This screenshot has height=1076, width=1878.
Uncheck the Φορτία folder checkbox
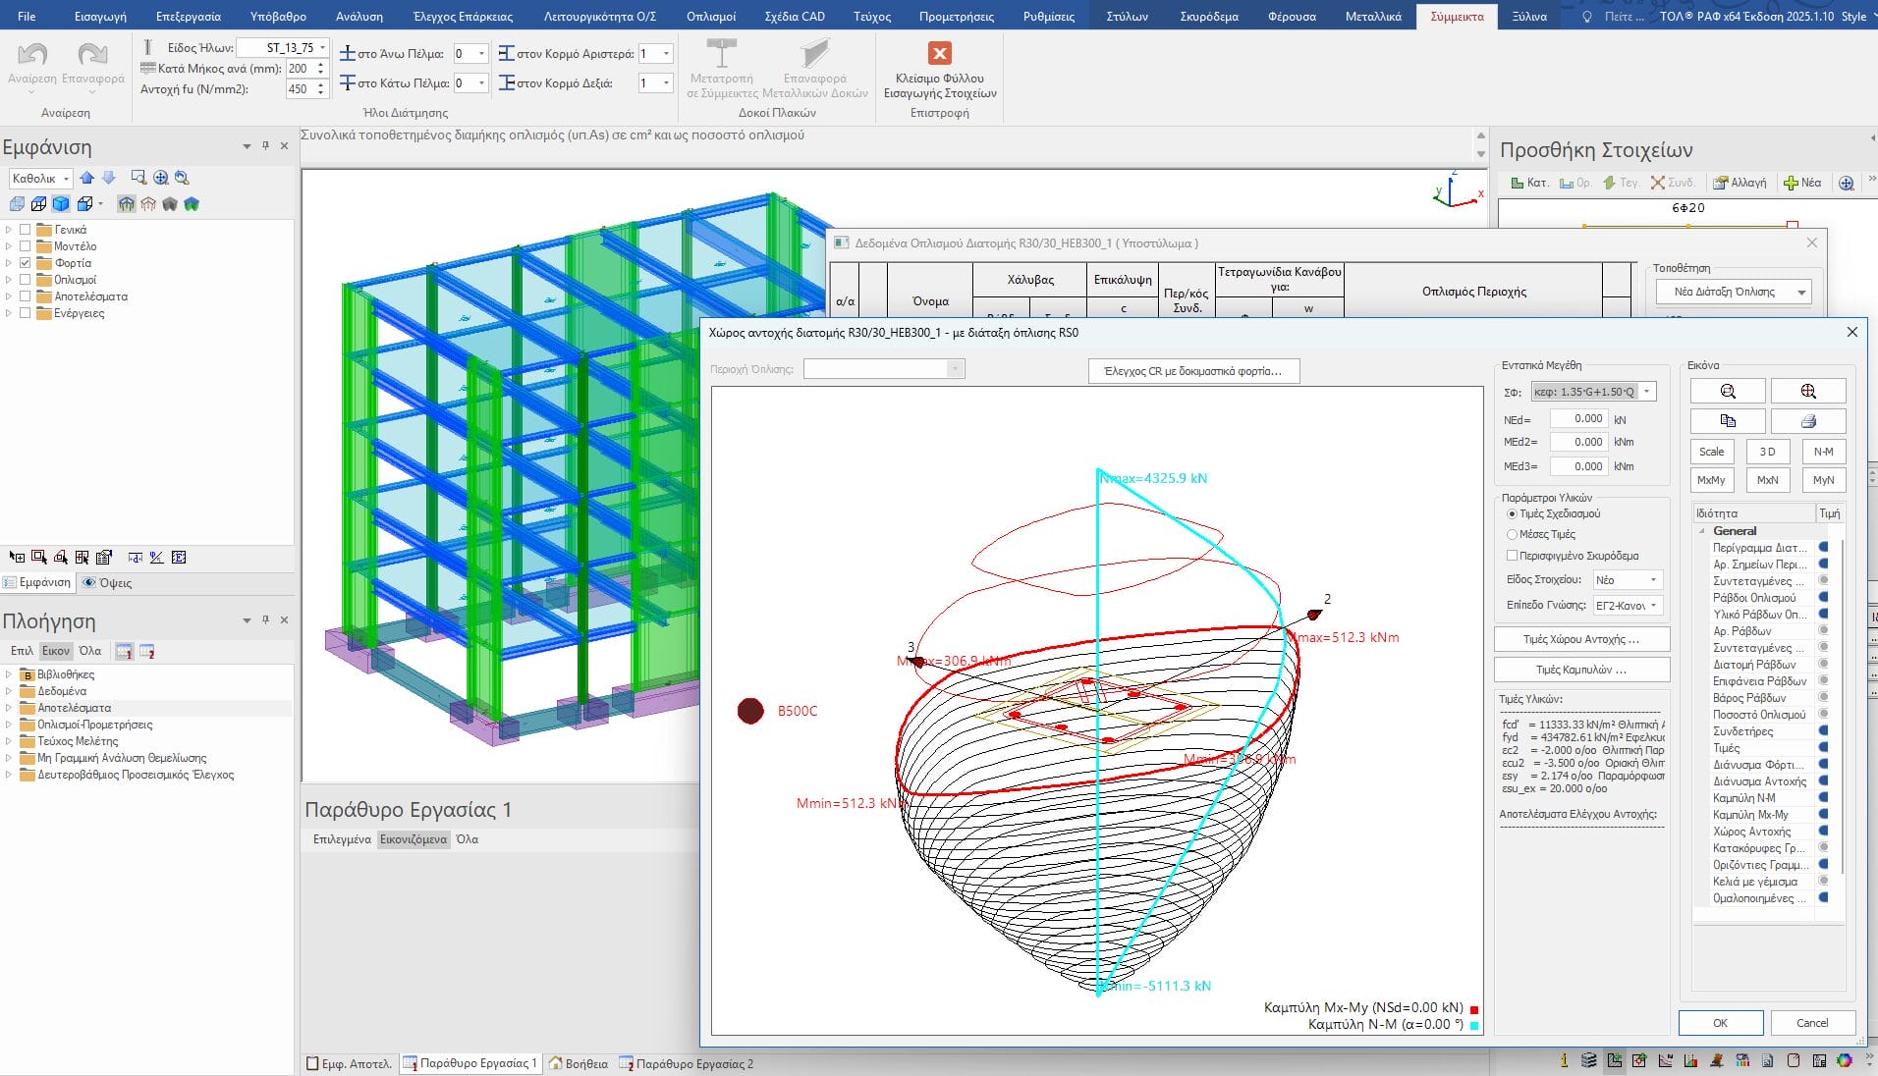26,263
